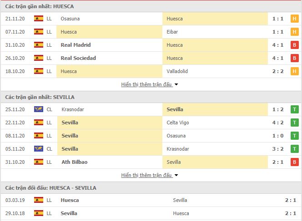Image resolution: width=302 pixels, height=221 pixels.
Task: Click Champions League flag on 25.11.20 row
Action: (39, 109)
